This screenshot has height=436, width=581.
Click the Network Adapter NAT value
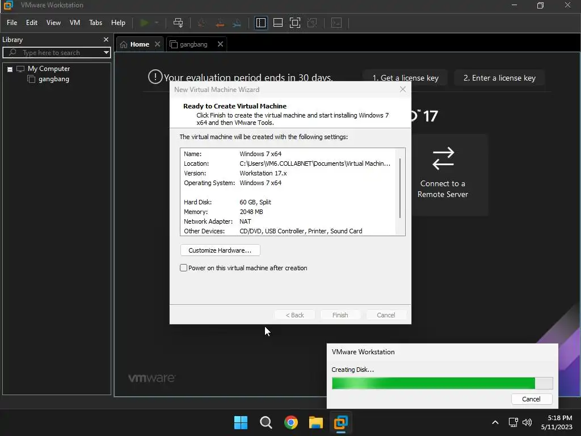(x=245, y=221)
